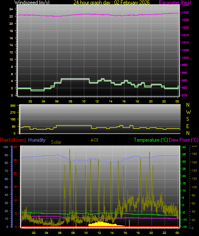Click the 1000 barometer scale value
The height and width of the screenshot is (236, 199).
[x=185, y=58]
